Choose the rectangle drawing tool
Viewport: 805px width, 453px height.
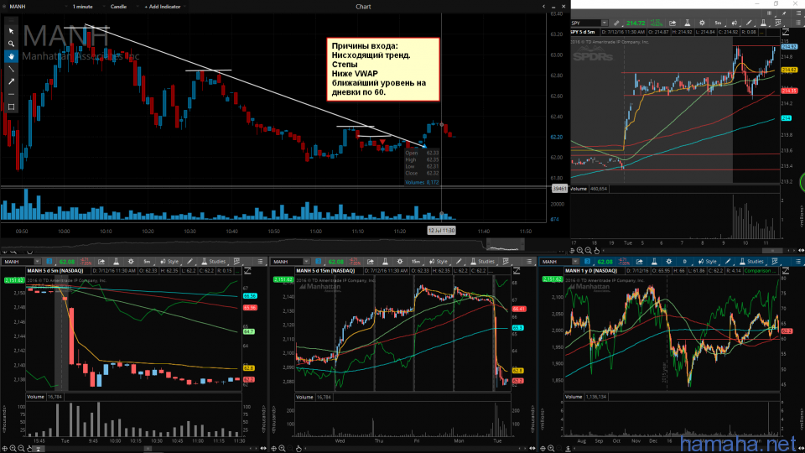(11, 107)
